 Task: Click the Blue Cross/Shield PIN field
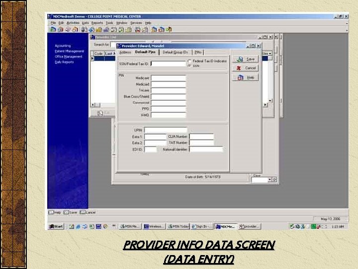point(169,97)
